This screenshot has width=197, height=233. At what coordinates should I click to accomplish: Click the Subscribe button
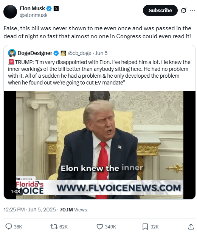(x=160, y=10)
